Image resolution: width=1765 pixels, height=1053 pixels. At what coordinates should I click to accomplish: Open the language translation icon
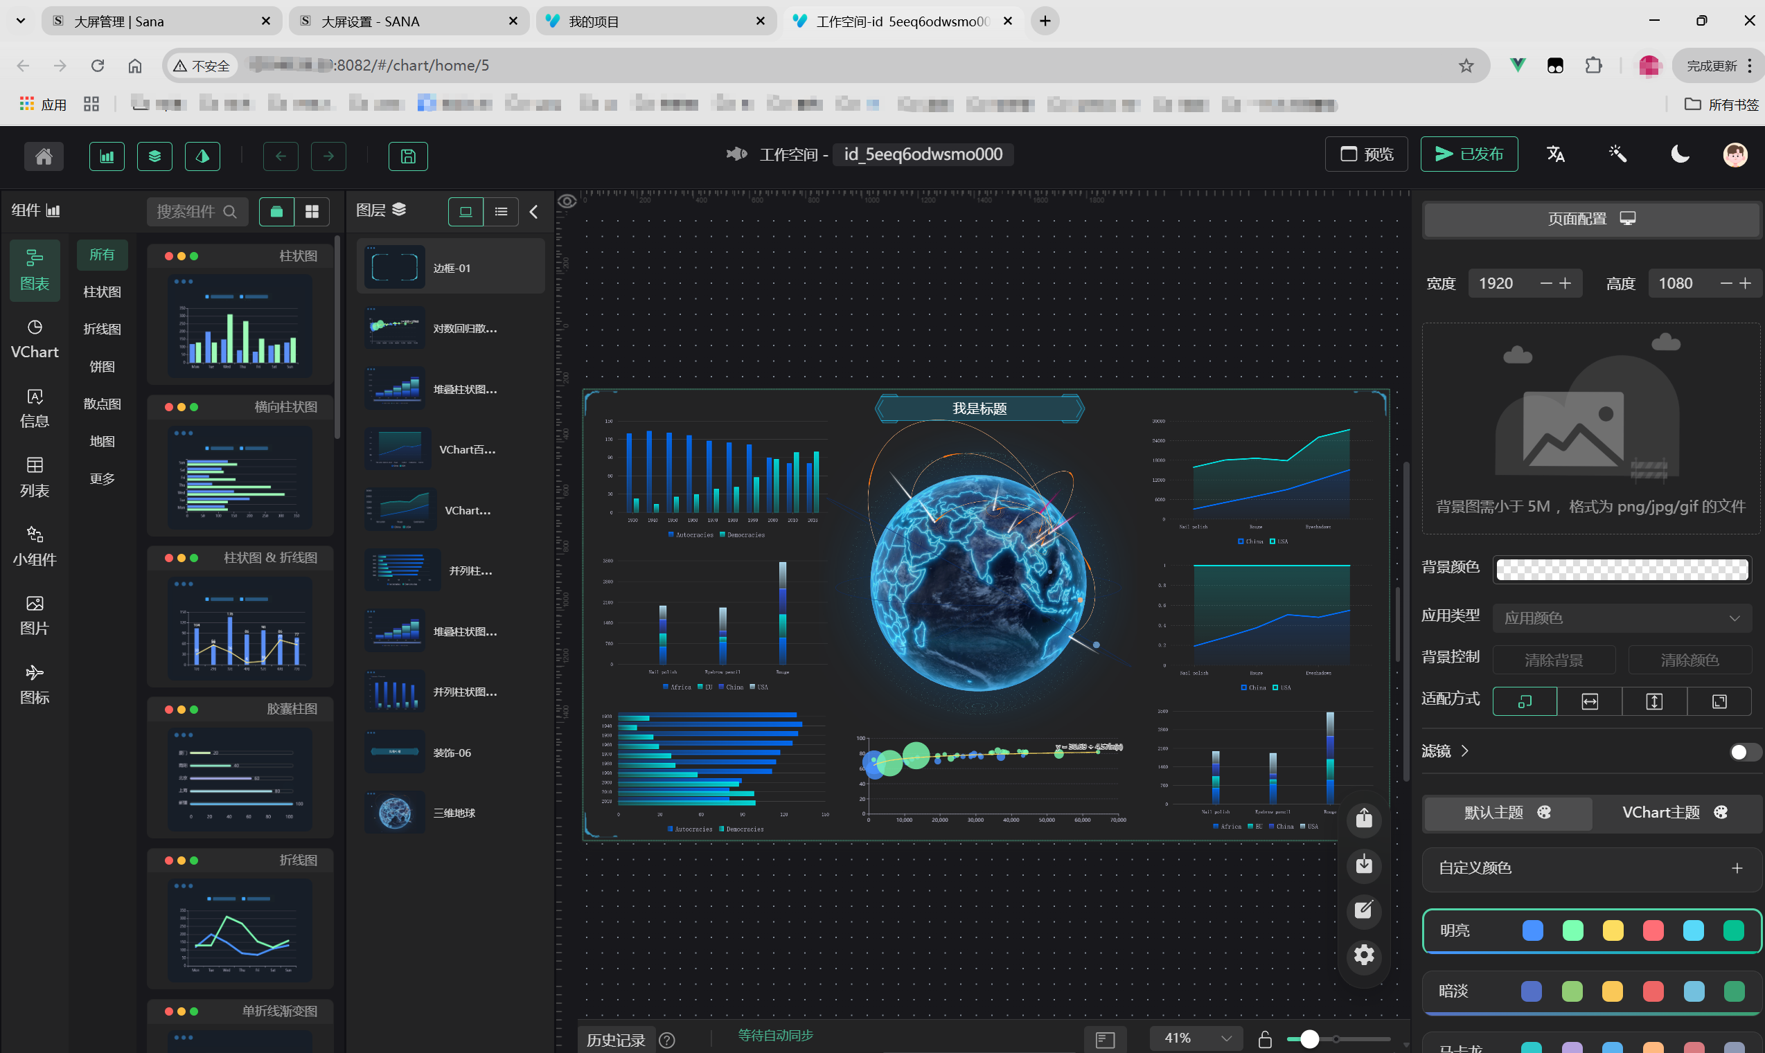pyautogui.click(x=1555, y=154)
